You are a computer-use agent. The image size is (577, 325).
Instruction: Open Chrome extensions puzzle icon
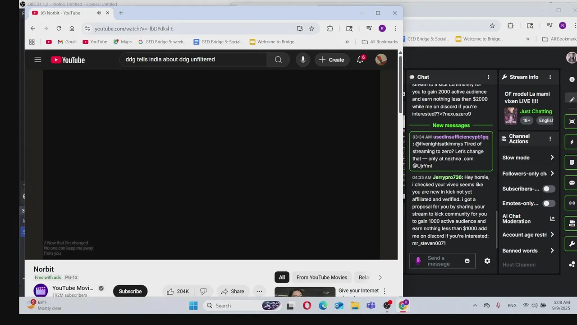click(x=330, y=28)
